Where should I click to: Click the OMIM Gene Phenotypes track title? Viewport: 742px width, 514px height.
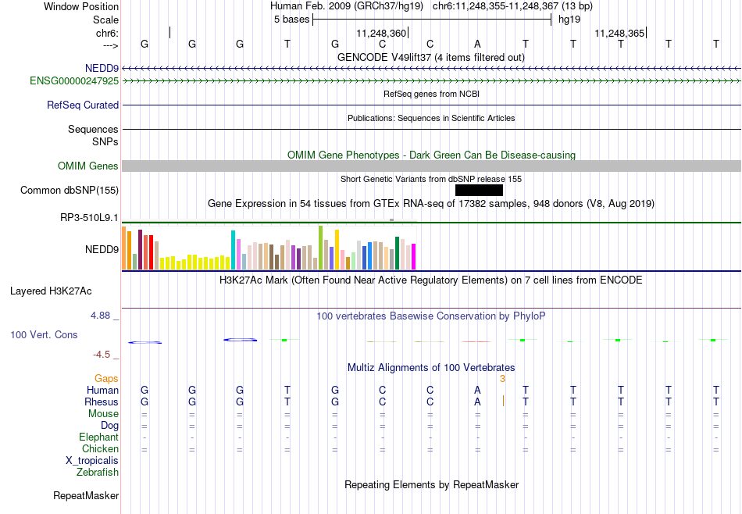click(x=432, y=155)
